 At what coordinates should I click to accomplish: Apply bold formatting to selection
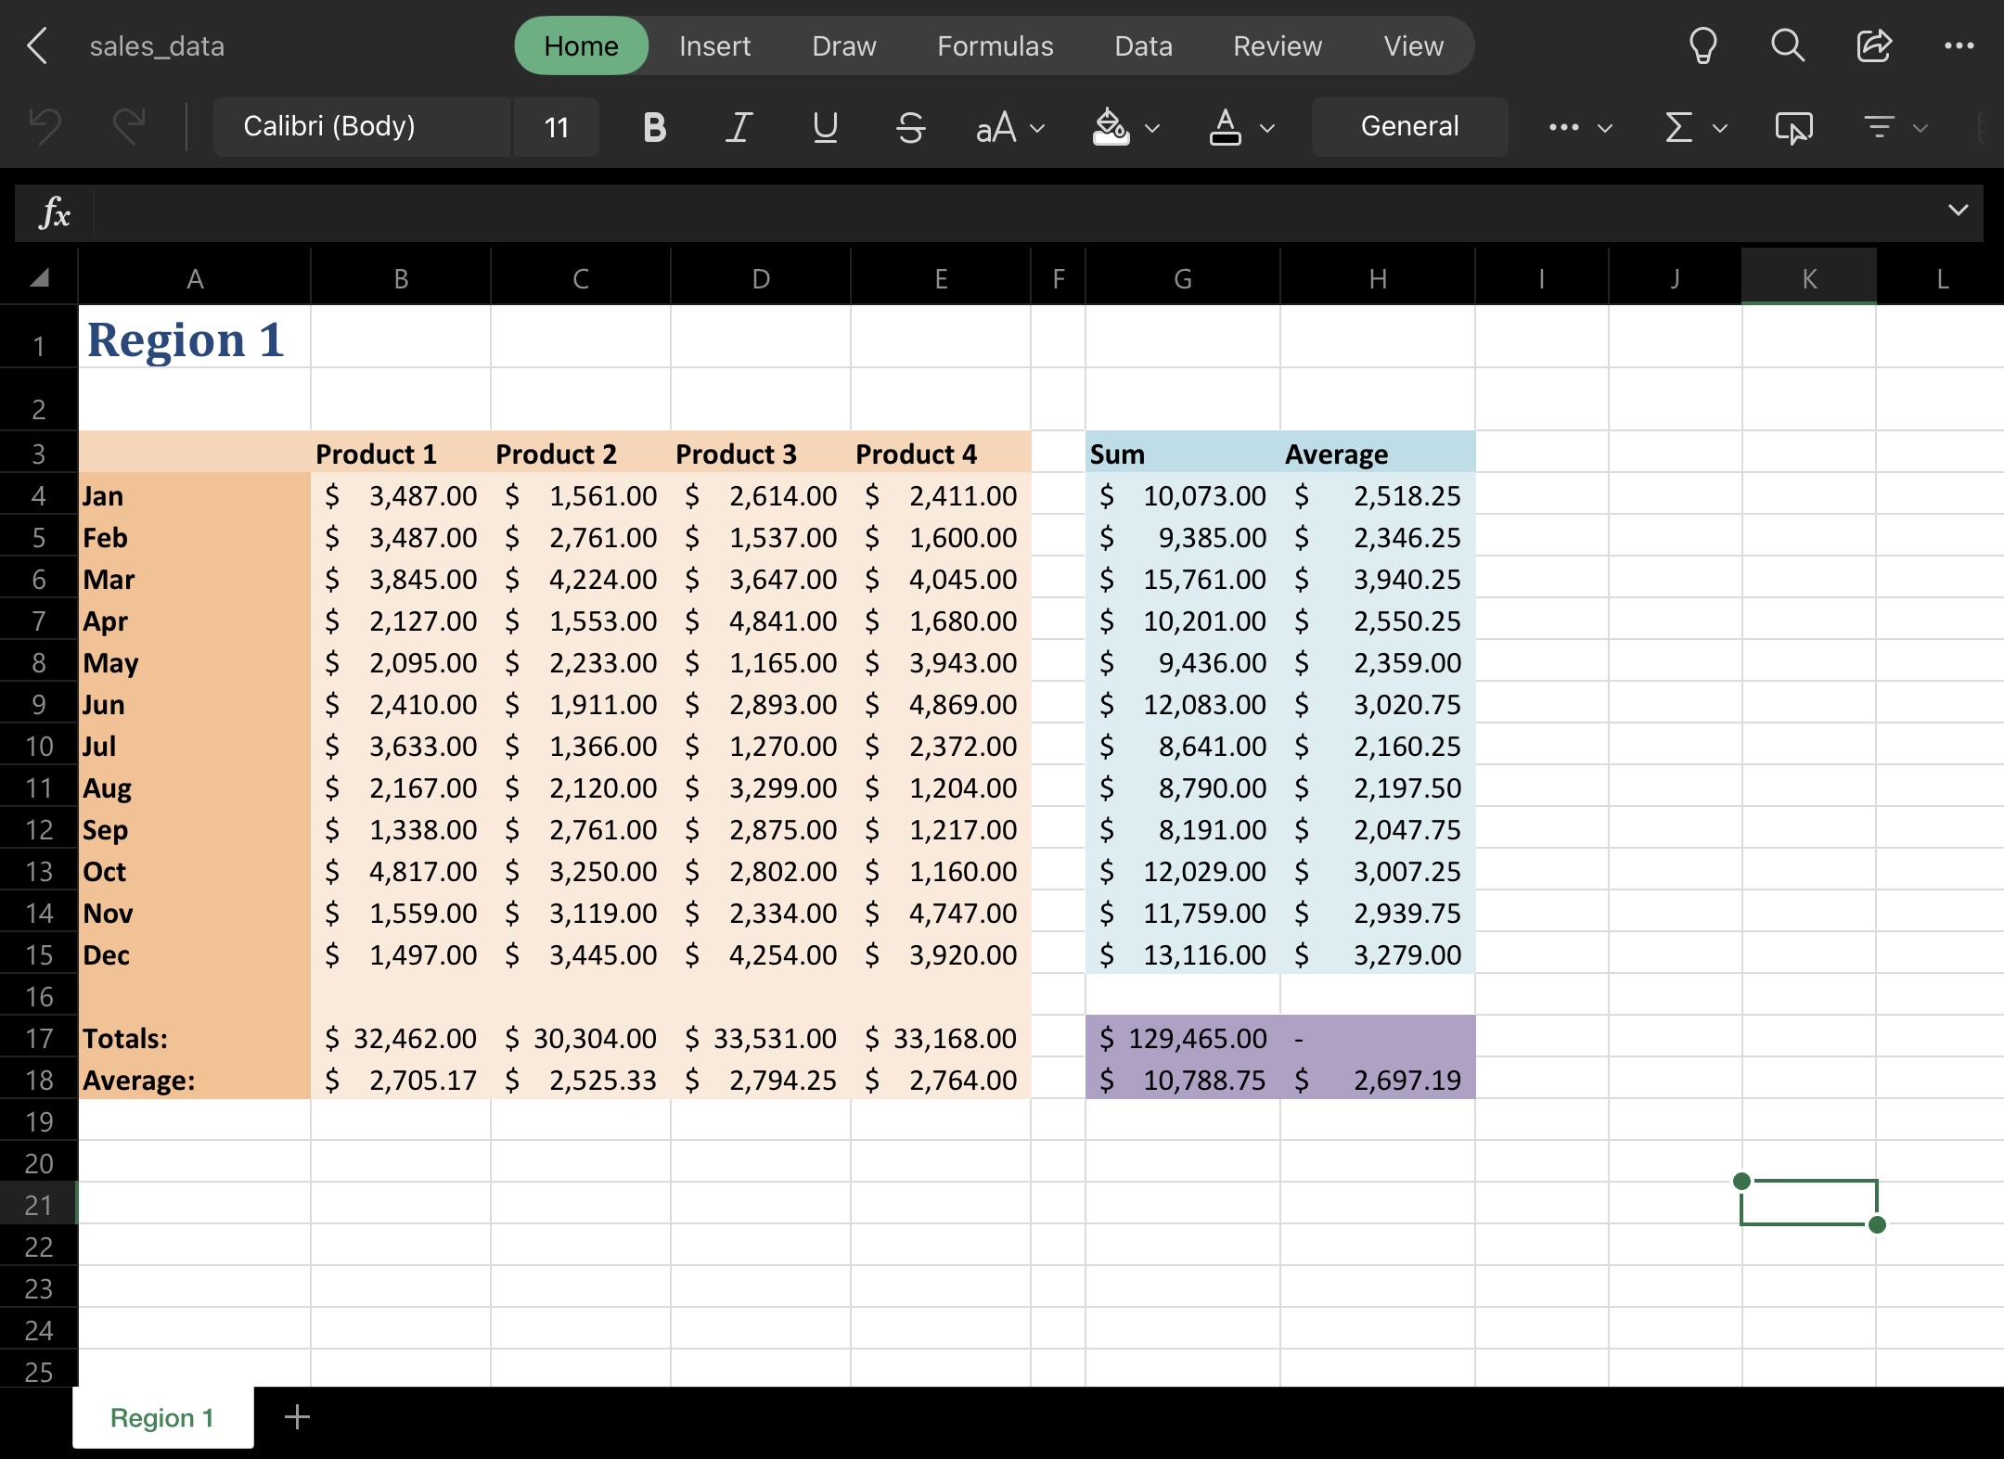point(652,127)
